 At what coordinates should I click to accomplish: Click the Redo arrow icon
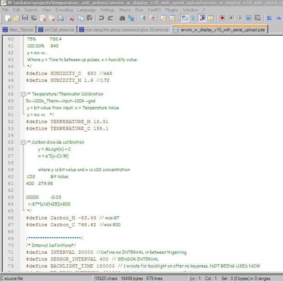pyautogui.click(x=110, y=18)
